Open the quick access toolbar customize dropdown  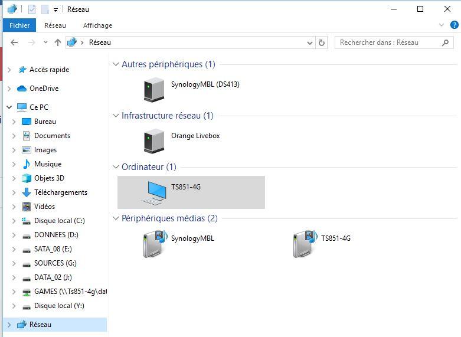click(x=55, y=9)
